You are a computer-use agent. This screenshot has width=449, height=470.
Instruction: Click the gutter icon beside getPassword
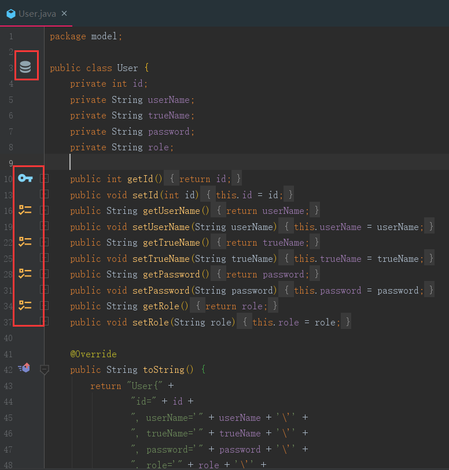pos(25,273)
